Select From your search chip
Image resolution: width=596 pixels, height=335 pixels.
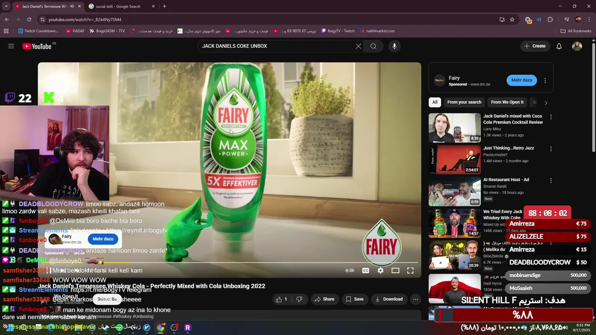coord(464,102)
